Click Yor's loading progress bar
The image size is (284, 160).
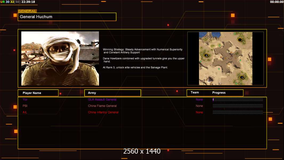[238, 99]
